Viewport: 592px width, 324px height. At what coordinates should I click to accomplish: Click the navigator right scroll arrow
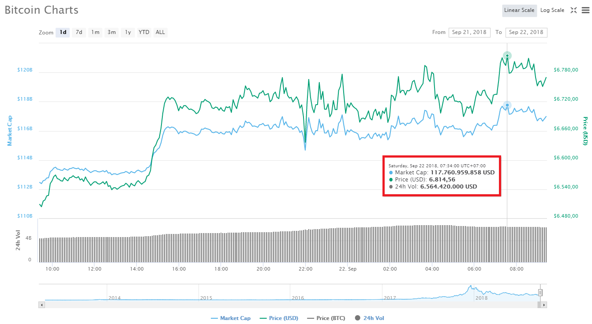pyautogui.click(x=544, y=305)
